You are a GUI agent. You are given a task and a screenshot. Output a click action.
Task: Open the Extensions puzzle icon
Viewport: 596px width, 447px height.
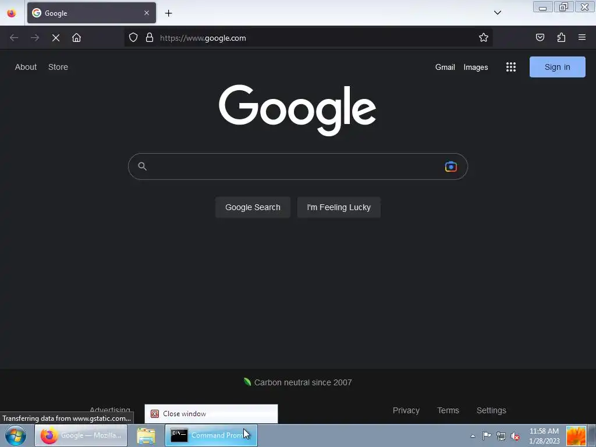[561, 37]
